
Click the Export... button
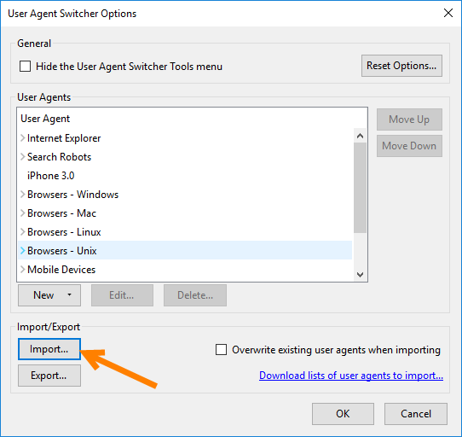49,376
